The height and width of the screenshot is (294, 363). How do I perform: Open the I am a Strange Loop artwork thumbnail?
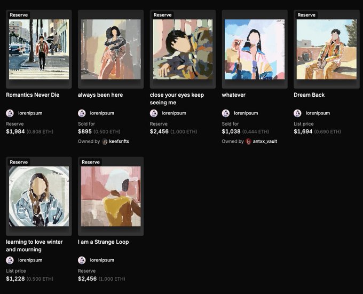(x=111, y=196)
